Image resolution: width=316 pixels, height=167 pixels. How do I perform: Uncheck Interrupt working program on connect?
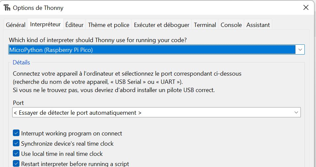click(x=16, y=133)
